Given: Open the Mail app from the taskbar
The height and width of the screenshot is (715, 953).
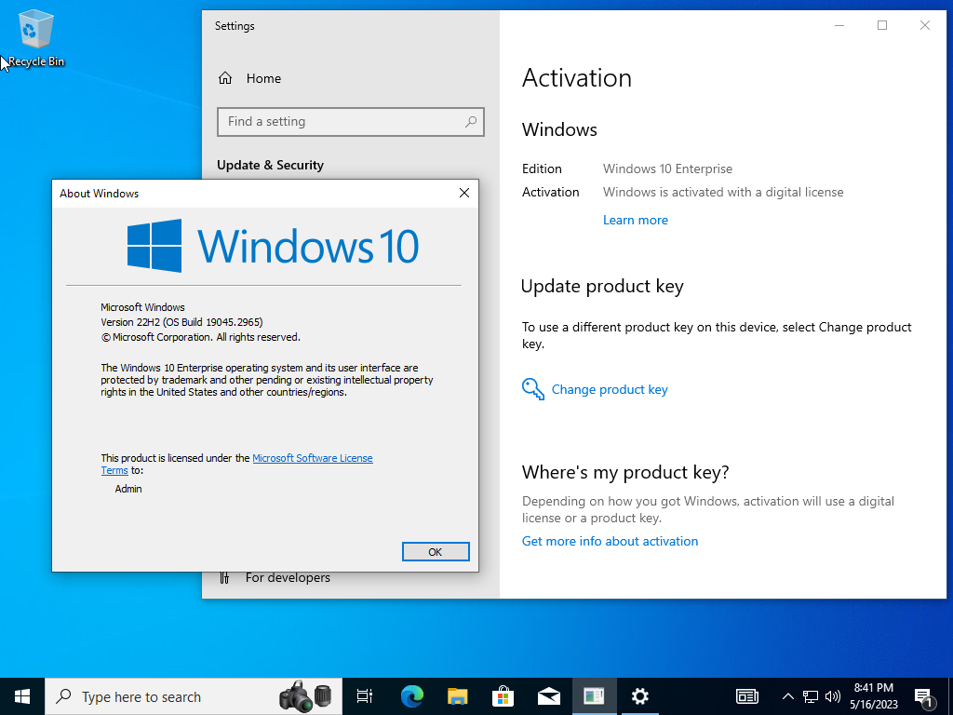Looking at the screenshot, I should (x=549, y=696).
